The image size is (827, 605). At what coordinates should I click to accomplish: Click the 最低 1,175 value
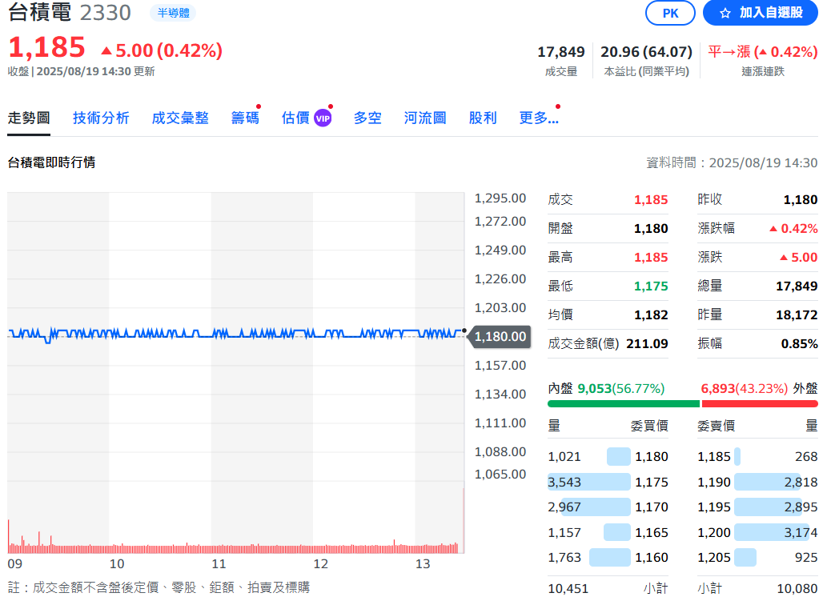point(651,286)
